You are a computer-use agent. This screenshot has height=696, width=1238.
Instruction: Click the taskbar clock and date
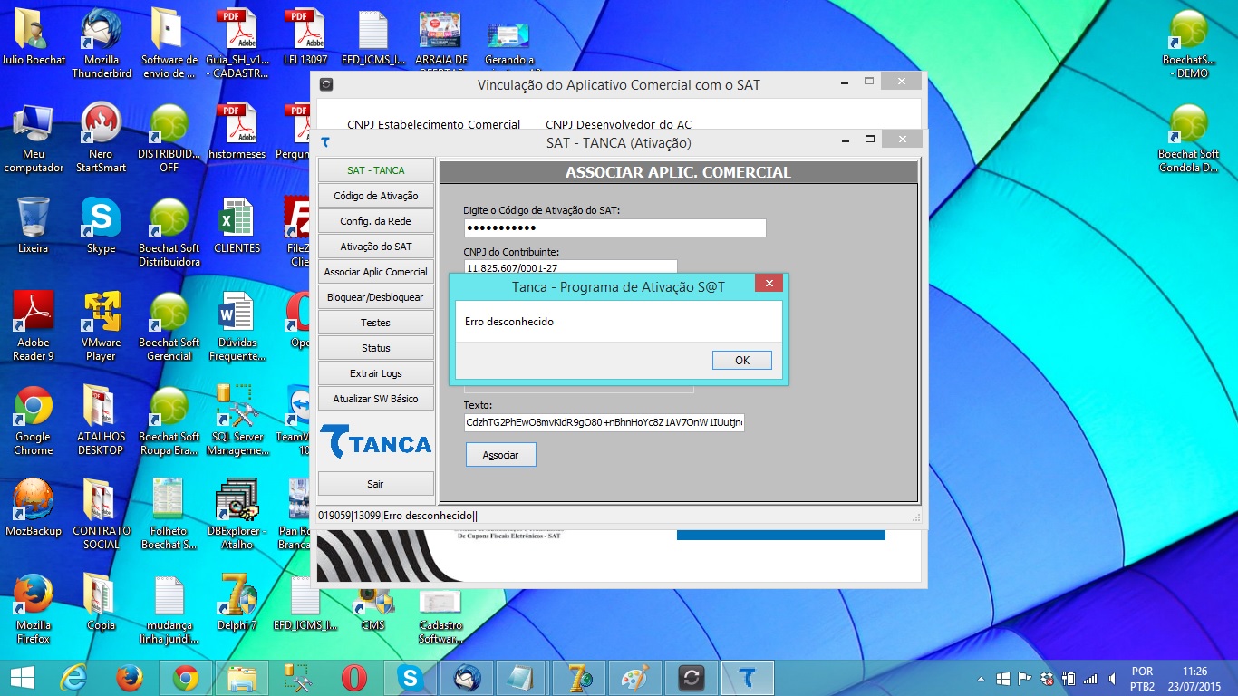pos(1194,678)
